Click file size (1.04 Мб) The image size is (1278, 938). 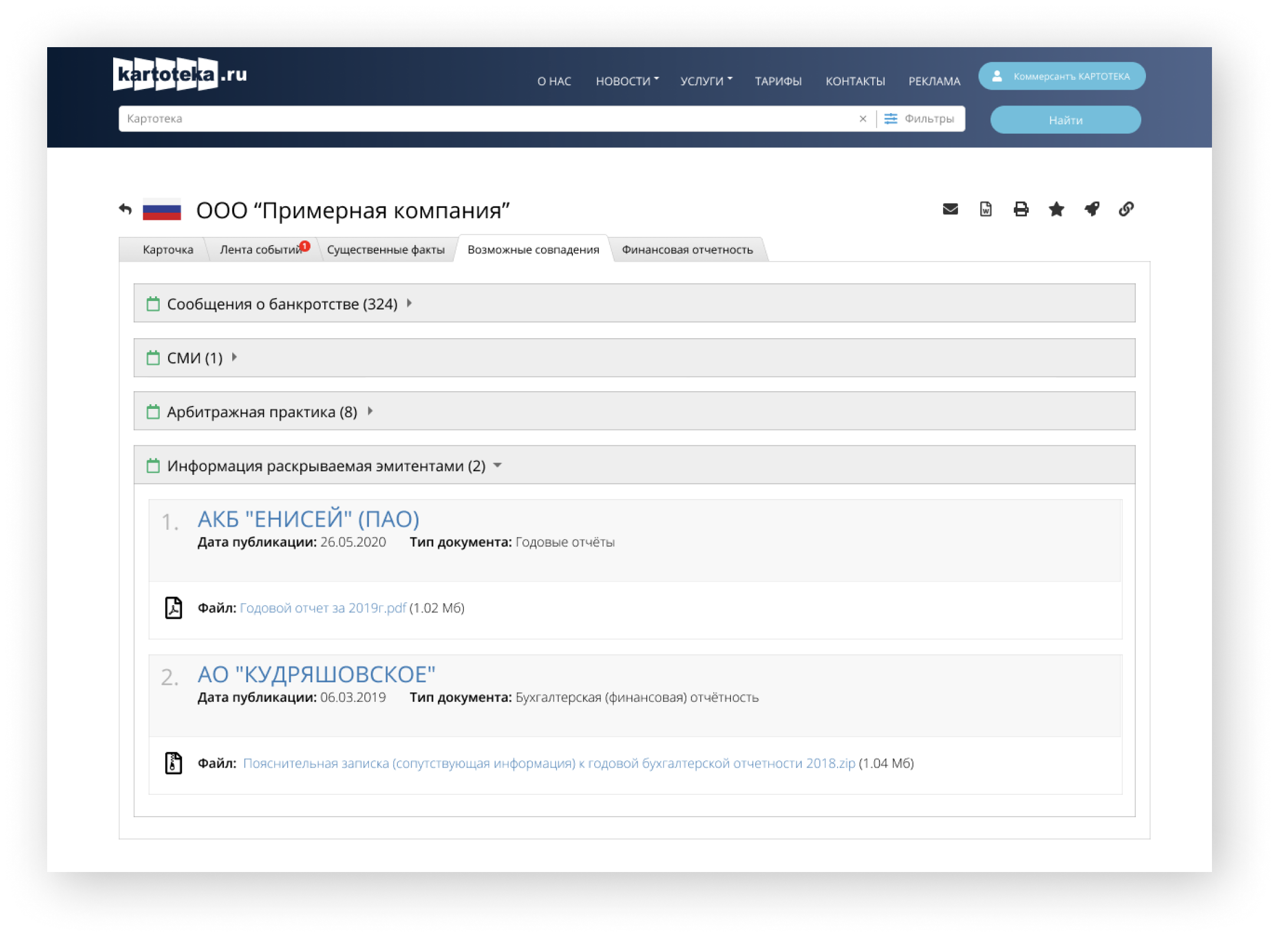point(886,764)
